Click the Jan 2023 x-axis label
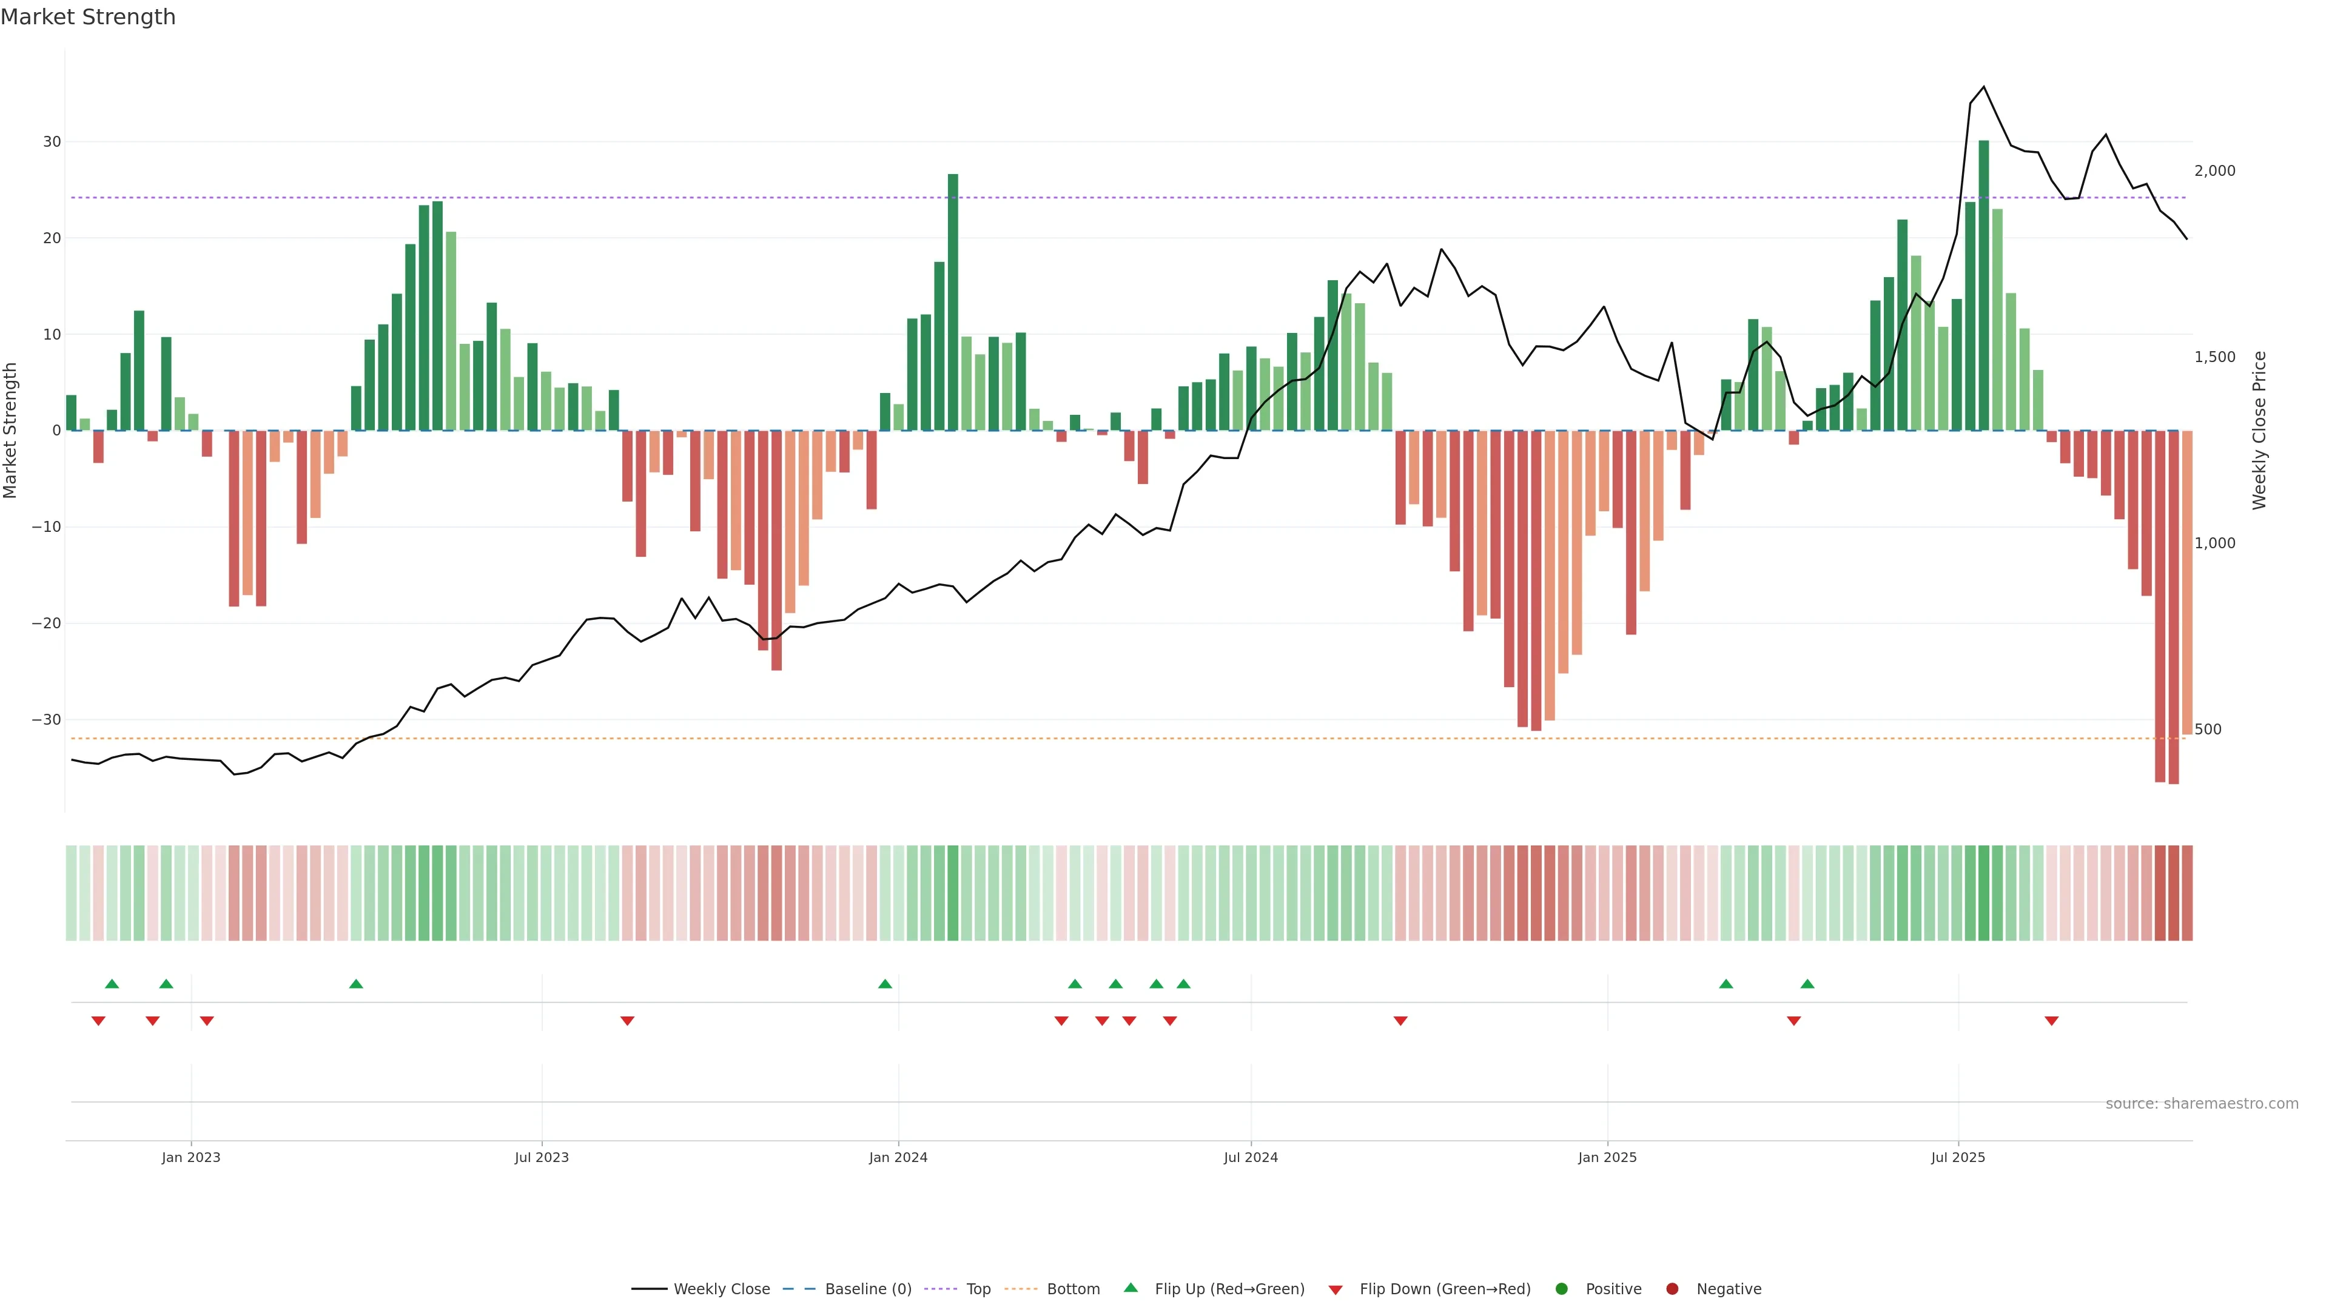The height and width of the screenshot is (1310, 2329). 191,1157
